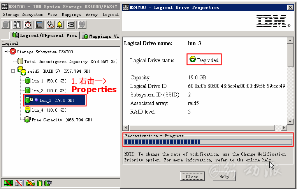
Task: Click the crossed-out volume copy arrow status icon
Action: click(x=30, y=183)
